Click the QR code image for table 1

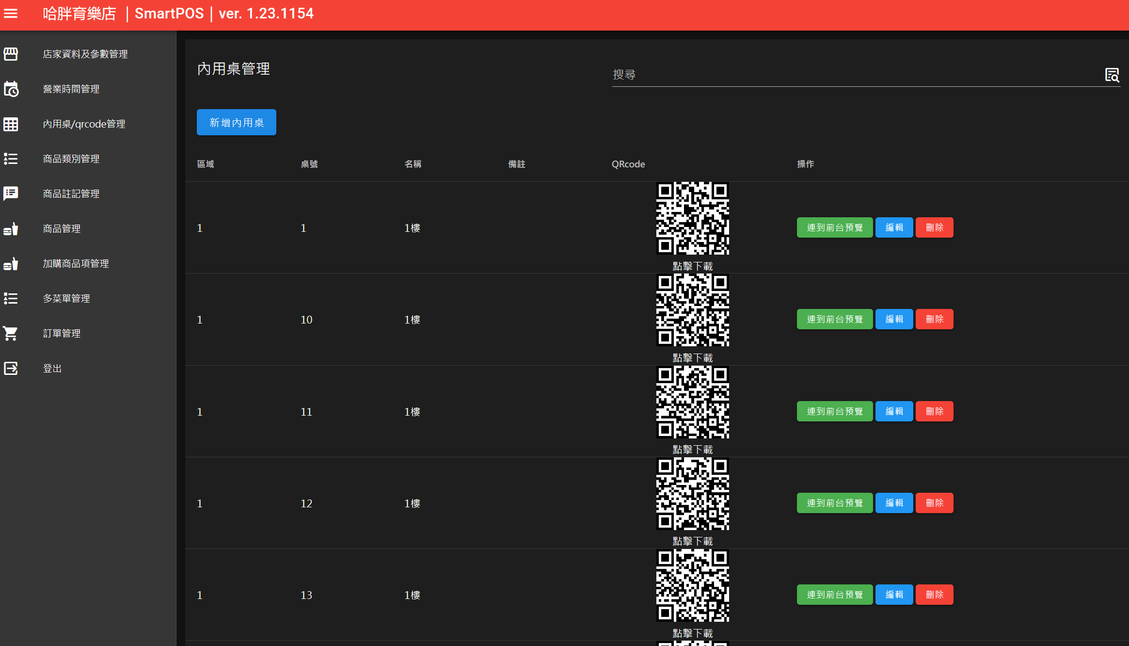[693, 218]
